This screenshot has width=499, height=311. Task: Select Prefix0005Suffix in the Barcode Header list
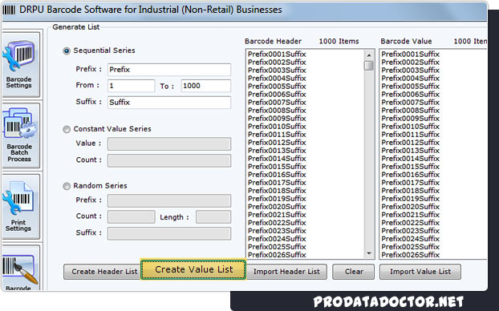point(277,87)
